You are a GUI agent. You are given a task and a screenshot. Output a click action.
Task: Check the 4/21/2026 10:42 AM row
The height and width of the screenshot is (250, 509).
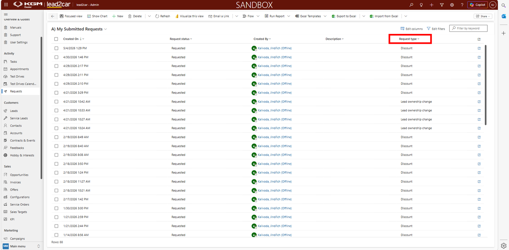point(56,102)
